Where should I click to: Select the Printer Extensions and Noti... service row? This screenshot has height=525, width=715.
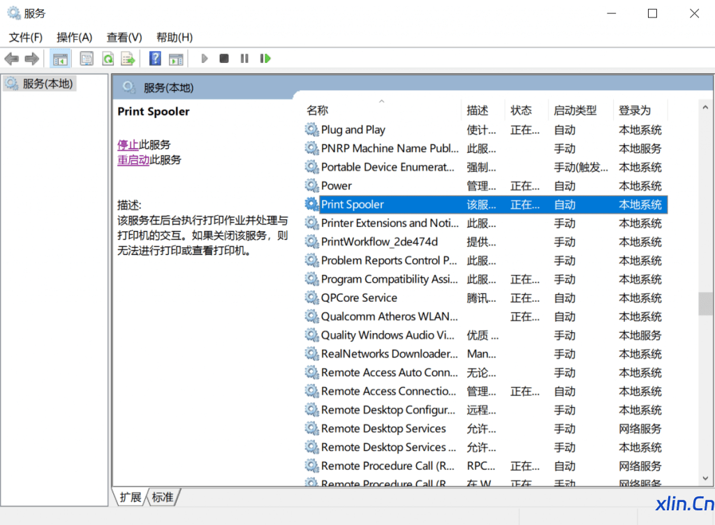point(485,223)
